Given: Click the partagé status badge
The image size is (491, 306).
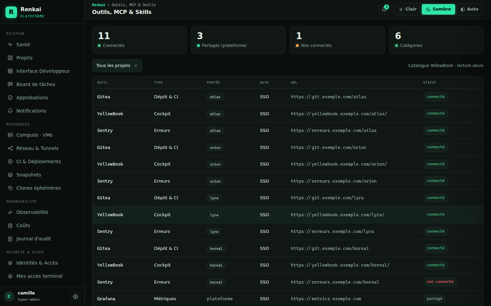Looking at the screenshot, I should tap(434, 299).
